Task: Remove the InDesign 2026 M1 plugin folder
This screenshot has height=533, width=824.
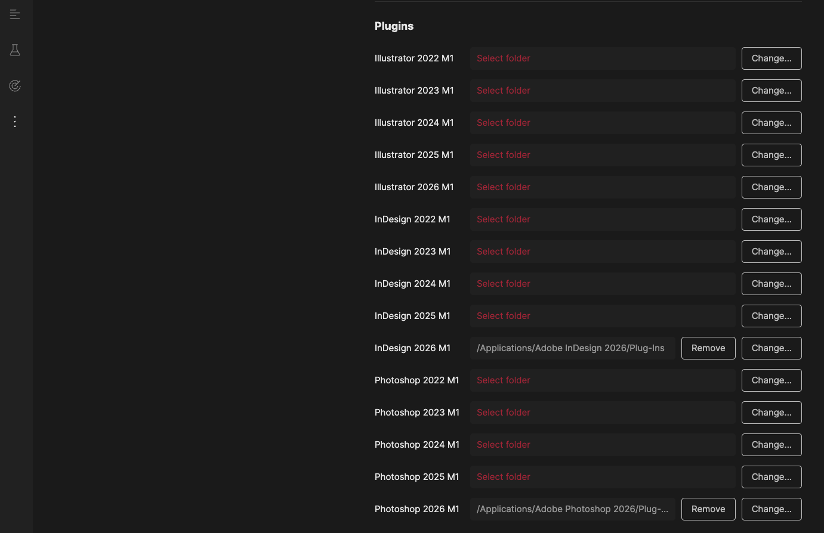Action: click(708, 348)
